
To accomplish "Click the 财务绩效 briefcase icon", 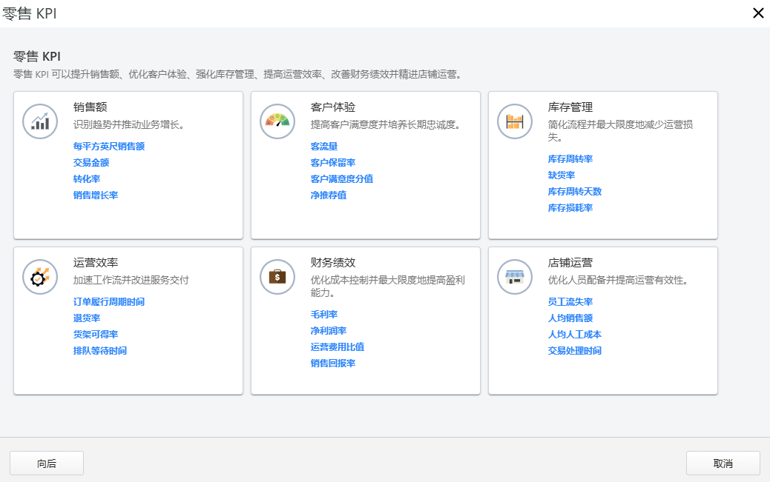I will click(277, 276).
